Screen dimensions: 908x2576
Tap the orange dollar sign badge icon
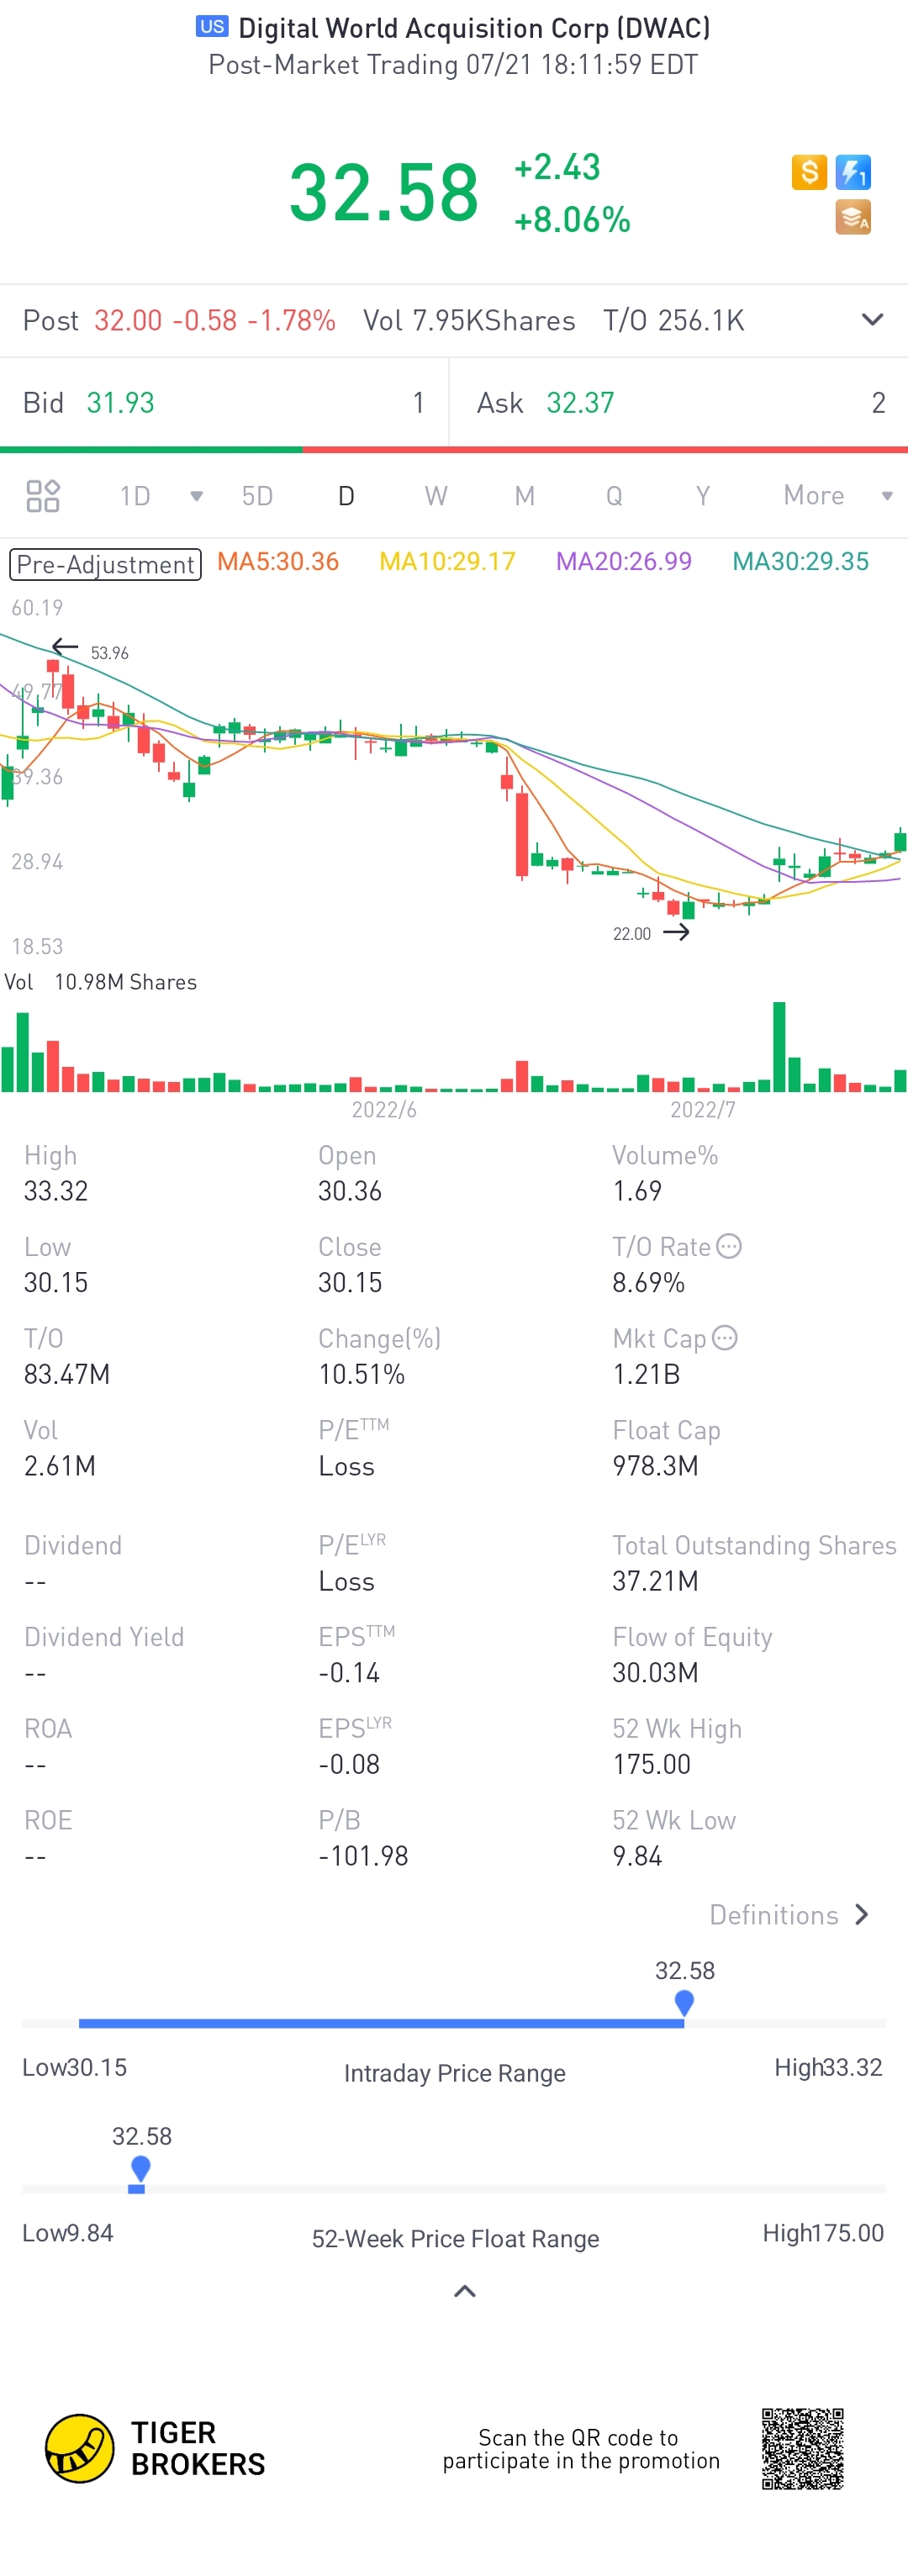point(809,172)
